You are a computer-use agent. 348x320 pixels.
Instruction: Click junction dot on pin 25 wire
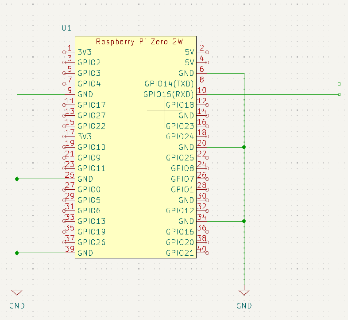[17, 179]
